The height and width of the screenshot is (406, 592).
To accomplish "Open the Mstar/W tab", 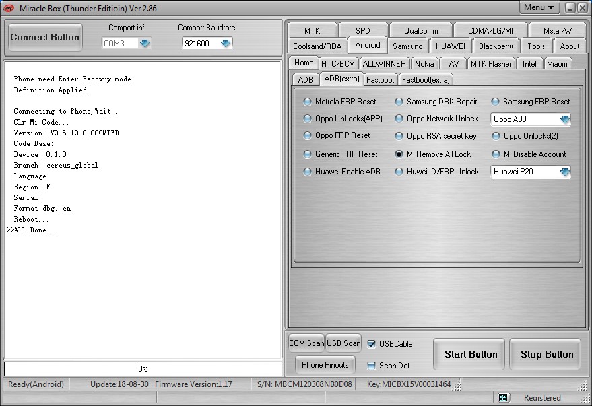I will tap(558, 30).
